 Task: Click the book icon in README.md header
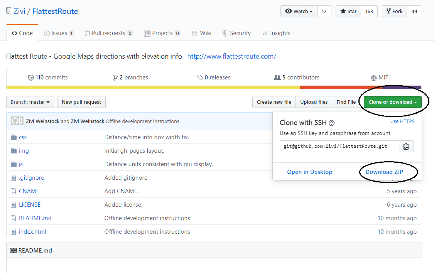(x=13, y=251)
